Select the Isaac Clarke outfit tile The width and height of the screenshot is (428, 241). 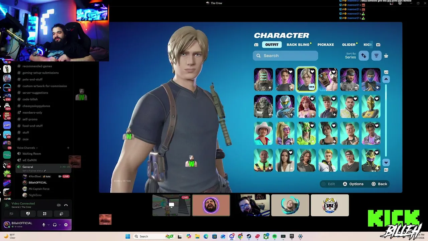tap(263, 80)
